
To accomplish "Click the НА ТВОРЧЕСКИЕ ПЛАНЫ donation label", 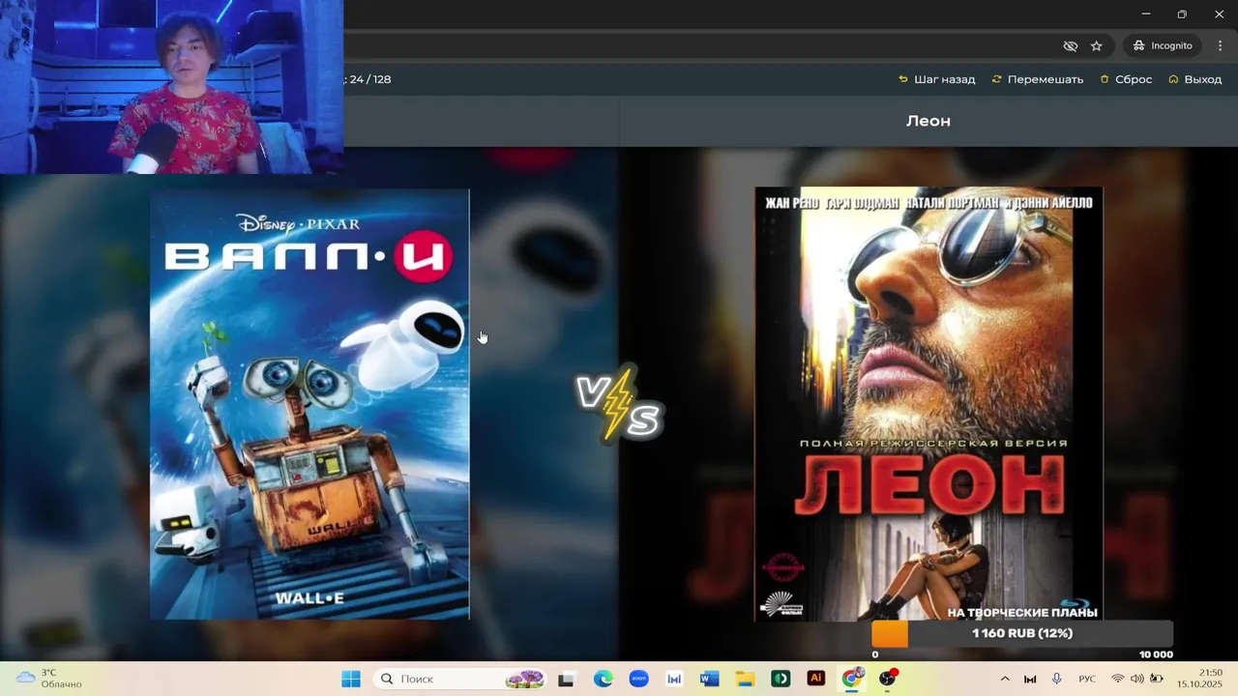I will tap(1022, 612).
